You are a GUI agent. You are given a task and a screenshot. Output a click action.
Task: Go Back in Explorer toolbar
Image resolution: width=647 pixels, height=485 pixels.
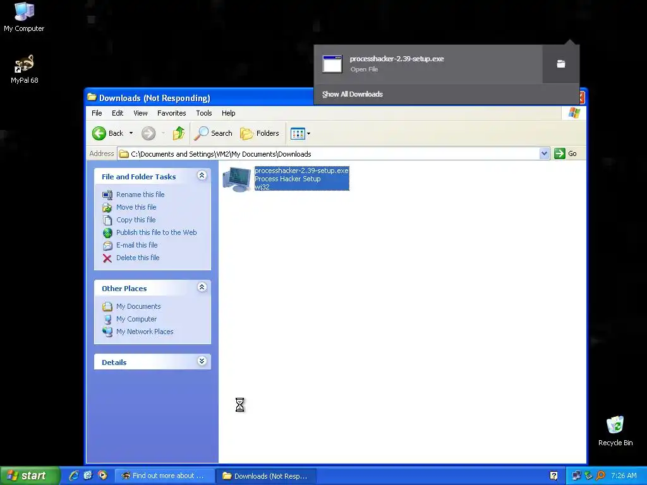(107, 133)
